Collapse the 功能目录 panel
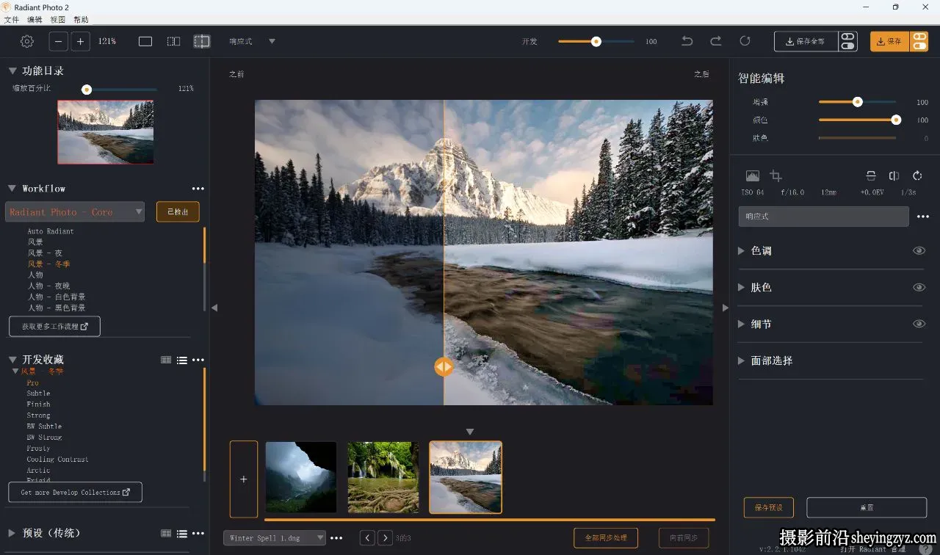This screenshot has width=940, height=555. tap(12, 70)
